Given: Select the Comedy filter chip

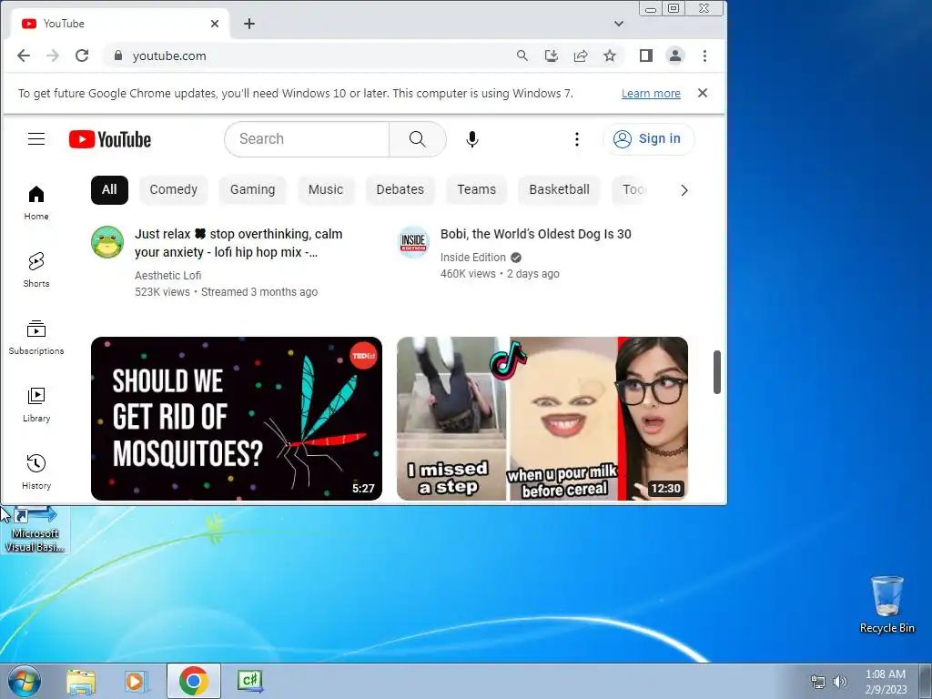Looking at the screenshot, I should (x=174, y=189).
